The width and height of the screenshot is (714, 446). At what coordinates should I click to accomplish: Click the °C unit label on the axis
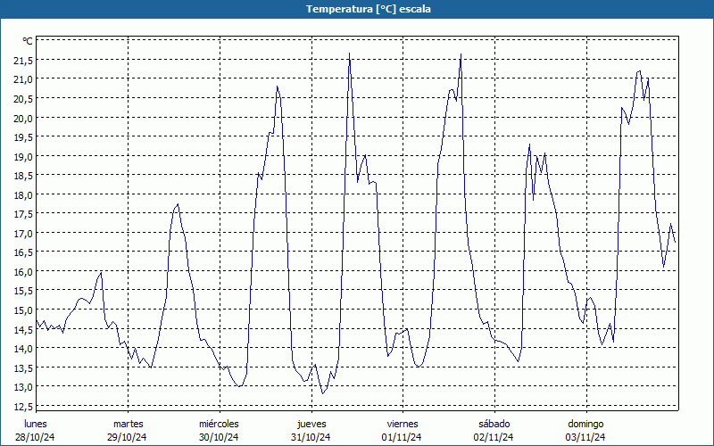(x=28, y=41)
